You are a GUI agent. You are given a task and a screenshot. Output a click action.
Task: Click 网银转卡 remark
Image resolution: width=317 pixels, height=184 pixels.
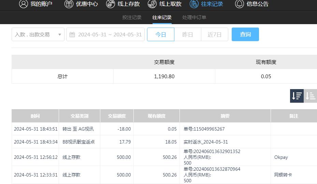coord(283,175)
